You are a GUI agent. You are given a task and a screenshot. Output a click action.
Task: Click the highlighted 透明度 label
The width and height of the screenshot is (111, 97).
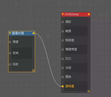click(70, 86)
